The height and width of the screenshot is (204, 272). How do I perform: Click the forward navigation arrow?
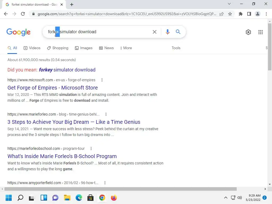(14, 14)
